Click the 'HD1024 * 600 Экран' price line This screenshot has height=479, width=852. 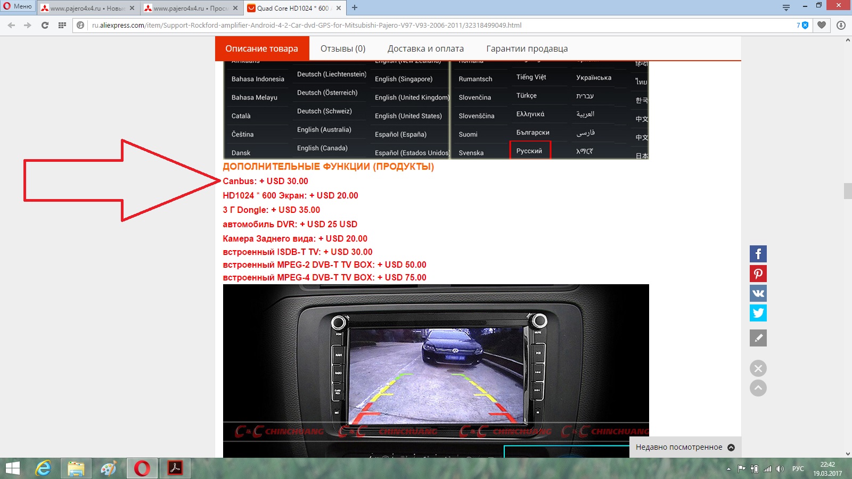290,195
